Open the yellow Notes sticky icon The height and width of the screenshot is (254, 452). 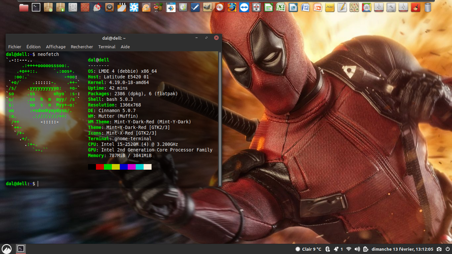330,7
